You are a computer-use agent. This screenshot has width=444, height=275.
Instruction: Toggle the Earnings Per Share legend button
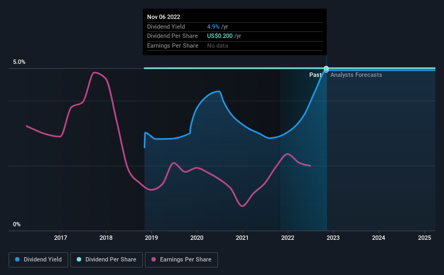pyautogui.click(x=181, y=260)
